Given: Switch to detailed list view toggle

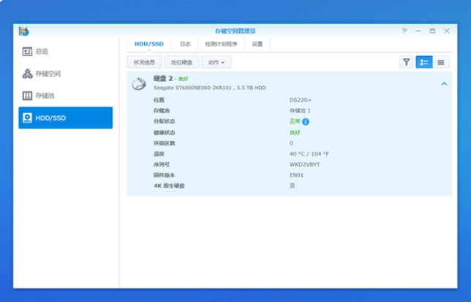Looking at the screenshot, I should pyautogui.click(x=424, y=62).
